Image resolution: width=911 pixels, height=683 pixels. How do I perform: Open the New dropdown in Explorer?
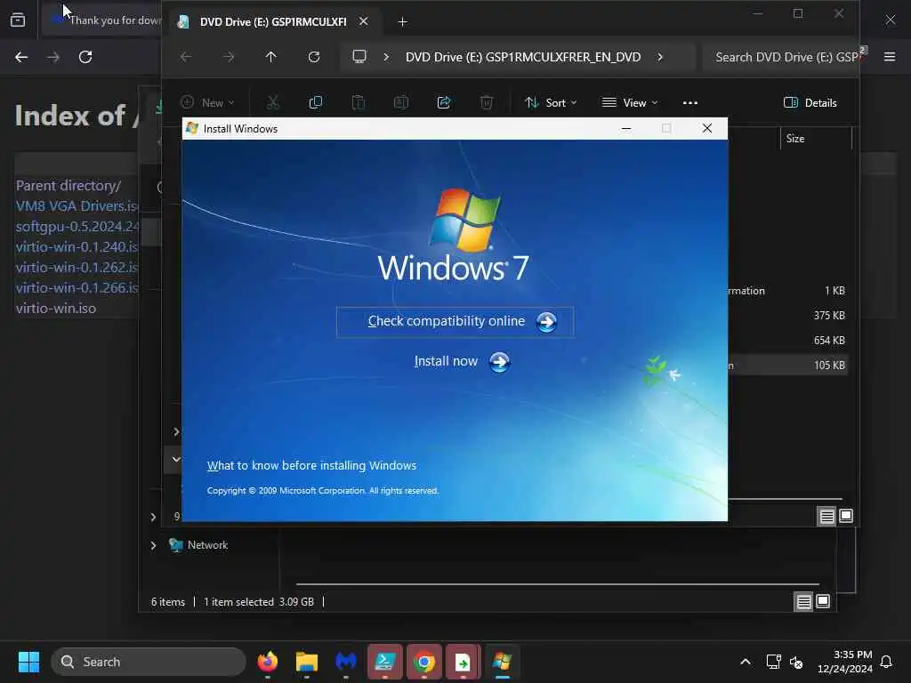(x=207, y=103)
